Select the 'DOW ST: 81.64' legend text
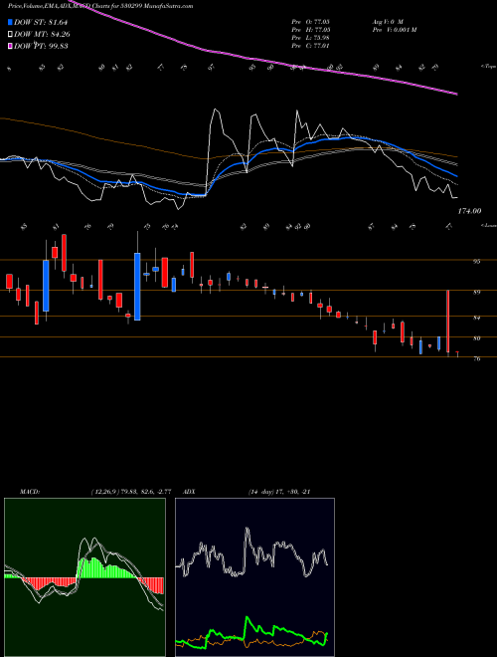This screenshot has height=657, width=497. coord(41,22)
